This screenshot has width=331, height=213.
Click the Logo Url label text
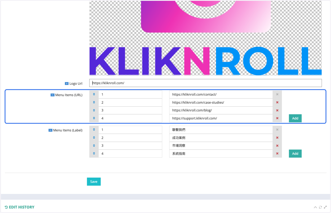click(x=76, y=84)
